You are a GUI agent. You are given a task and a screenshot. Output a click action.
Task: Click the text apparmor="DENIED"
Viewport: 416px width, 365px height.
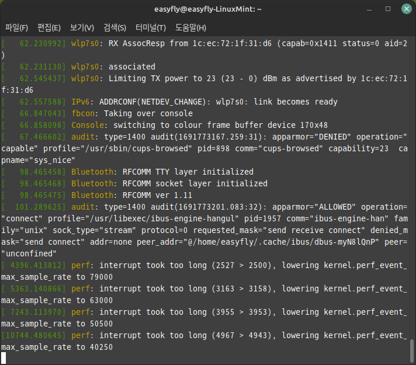pyautogui.click(x=311, y=137)
